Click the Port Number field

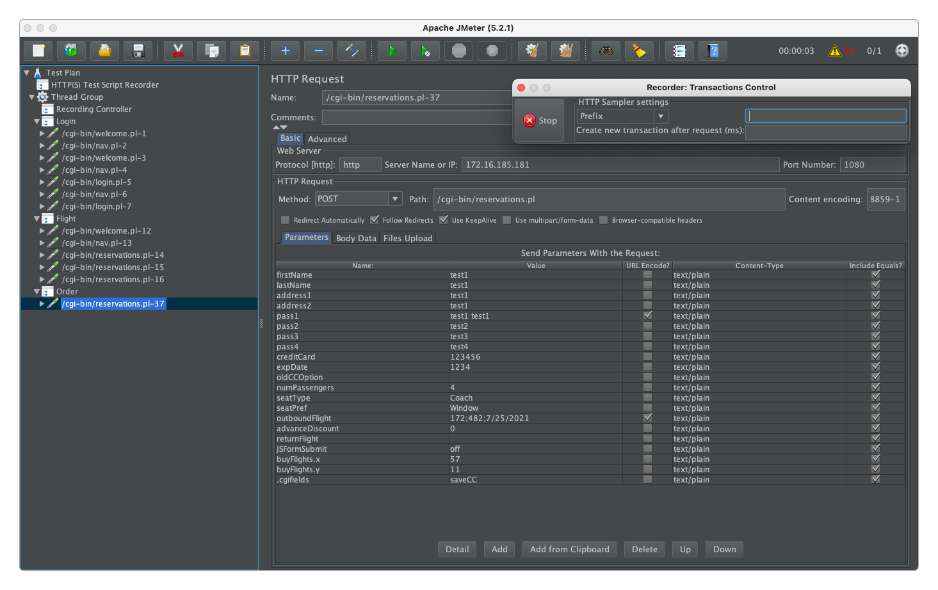tap(873, 164)
